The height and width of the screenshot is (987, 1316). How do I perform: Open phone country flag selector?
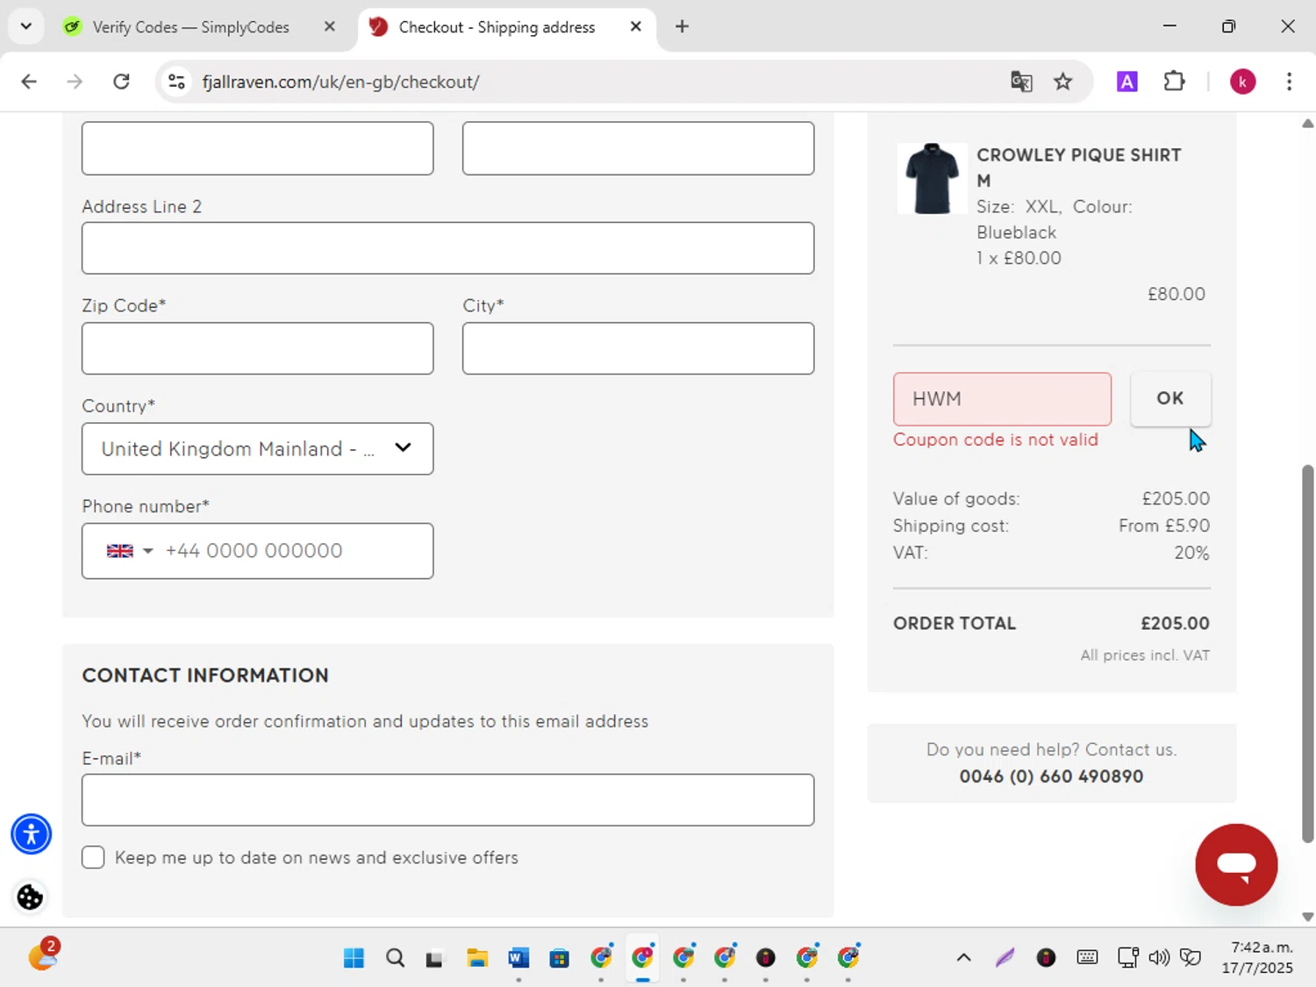coord(129,551)
